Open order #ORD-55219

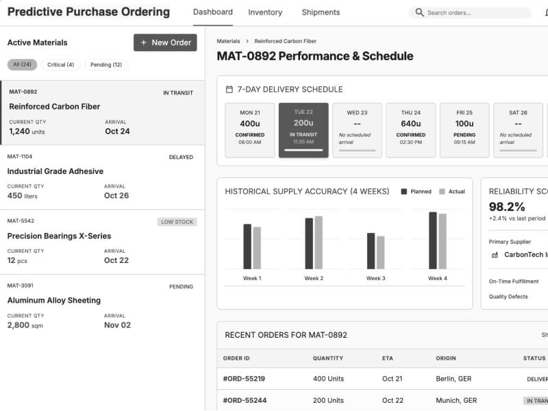coord(244,379)
